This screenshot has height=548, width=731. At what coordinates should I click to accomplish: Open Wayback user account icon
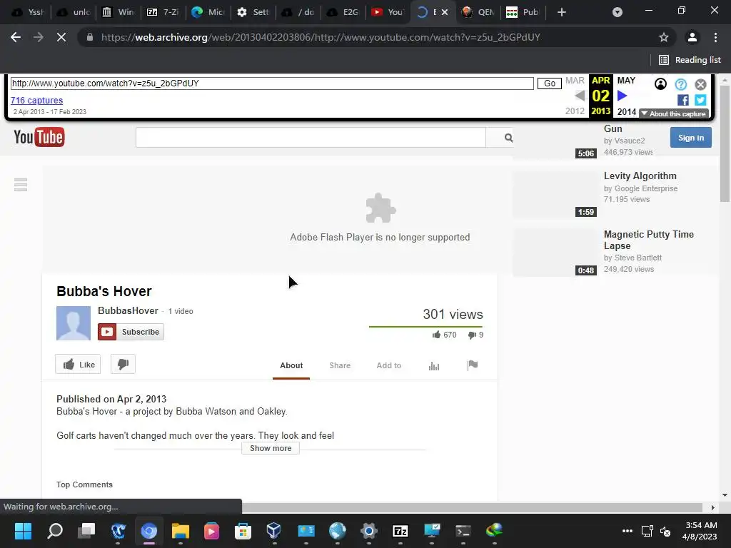660,84
